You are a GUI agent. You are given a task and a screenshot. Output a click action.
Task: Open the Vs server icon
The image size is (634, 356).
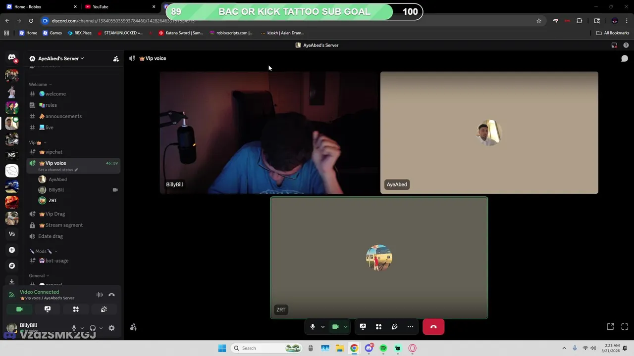(12, 234)
